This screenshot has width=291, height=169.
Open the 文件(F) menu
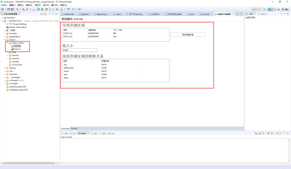[4, 5]
